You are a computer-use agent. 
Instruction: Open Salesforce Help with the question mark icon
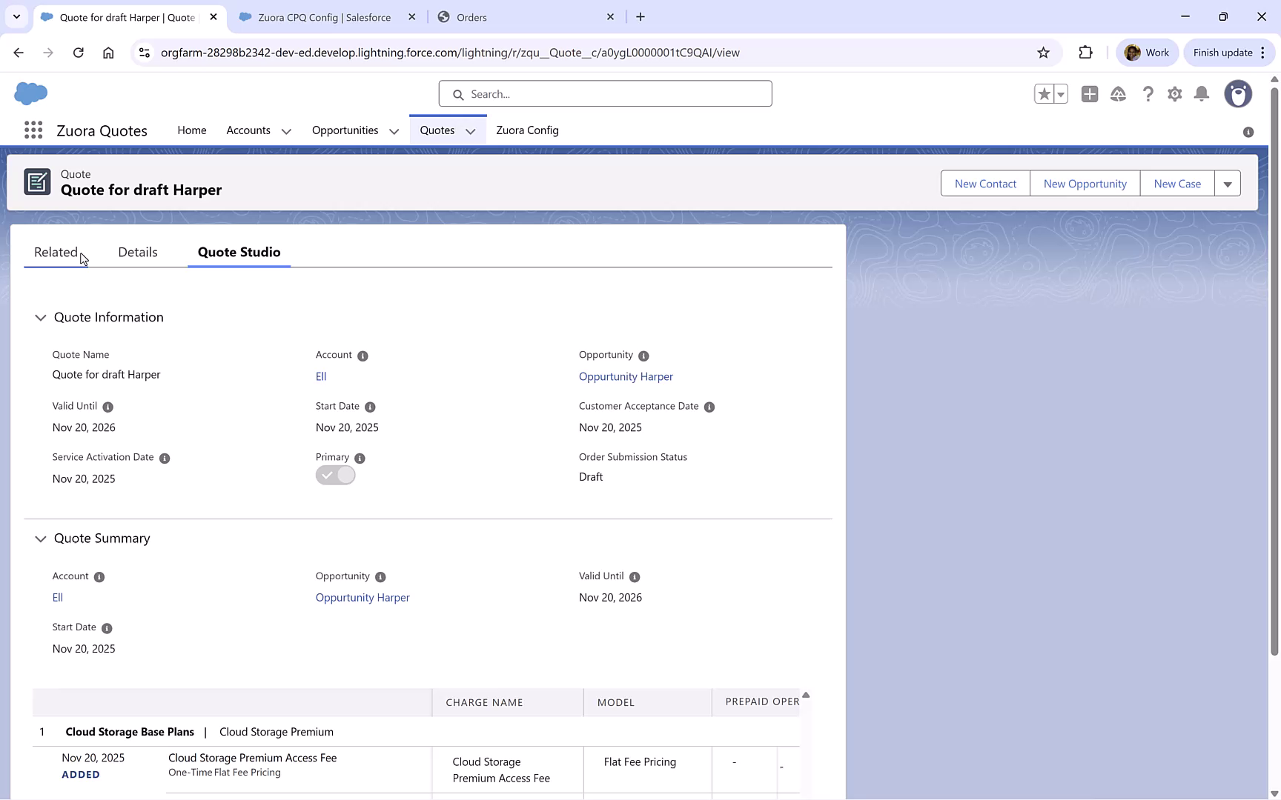point(1148,94)
